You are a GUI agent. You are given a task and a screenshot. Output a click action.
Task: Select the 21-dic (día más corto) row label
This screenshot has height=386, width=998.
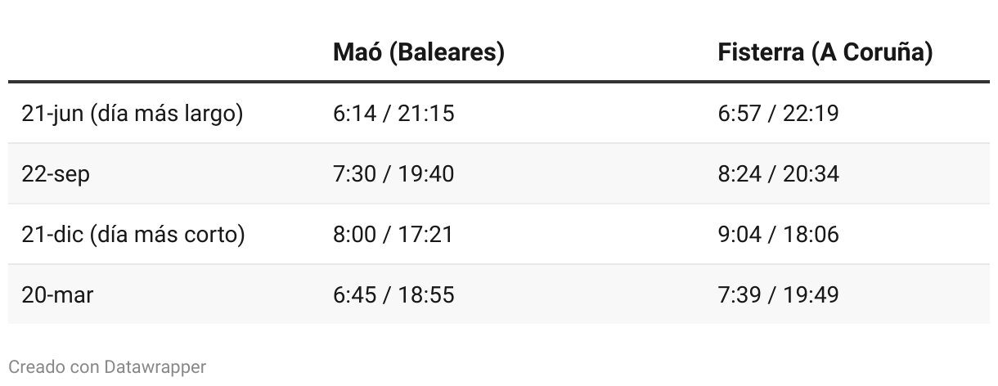coord(133,235)
